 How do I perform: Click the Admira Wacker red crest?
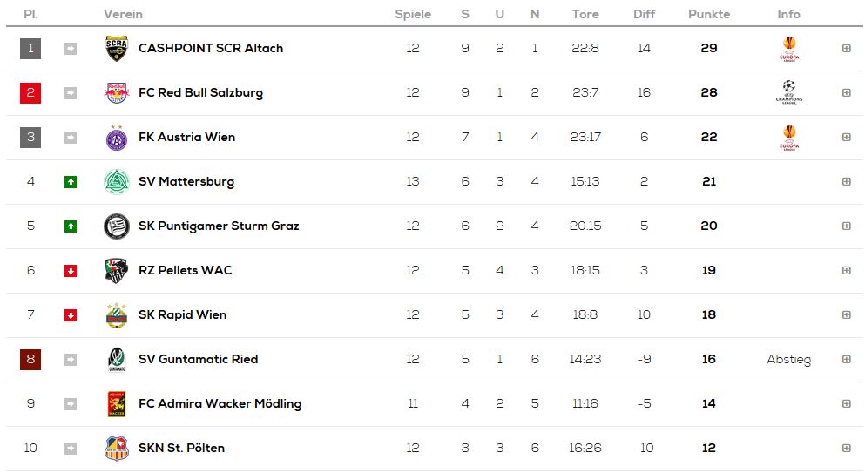117,404
